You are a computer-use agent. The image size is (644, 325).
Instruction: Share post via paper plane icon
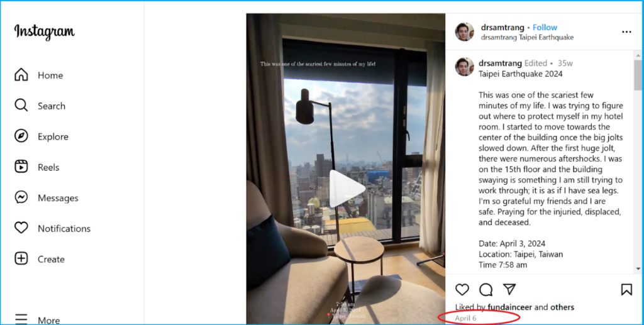(509, 289)
